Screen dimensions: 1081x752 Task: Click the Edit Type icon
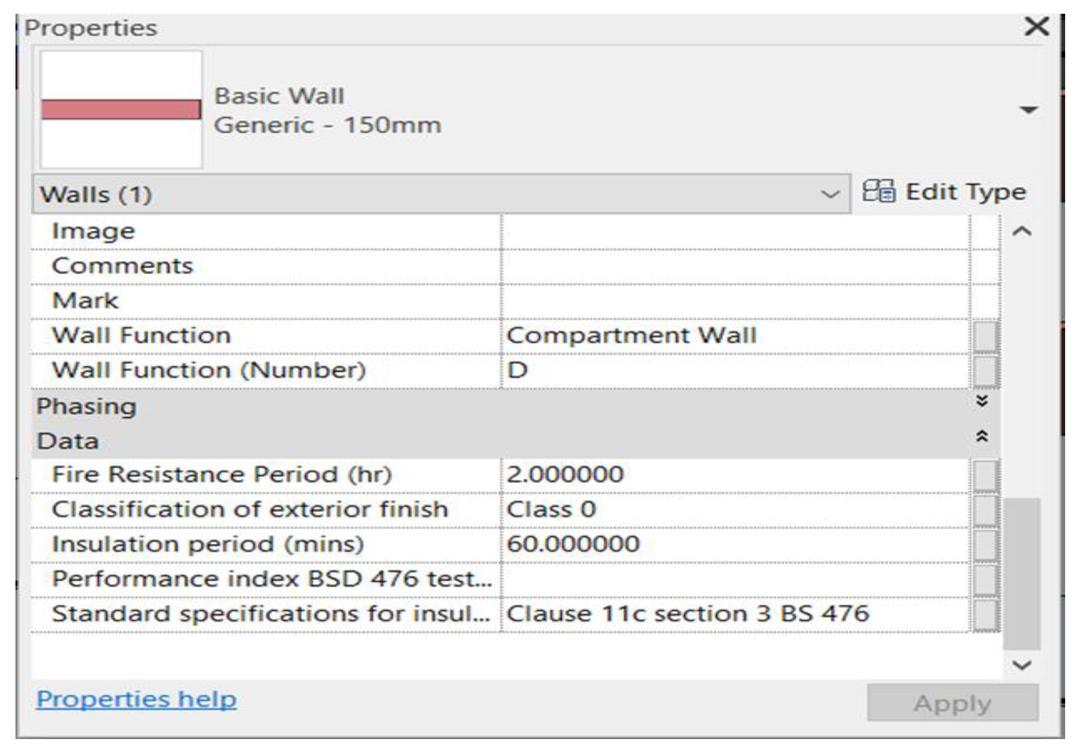(878, 192)
